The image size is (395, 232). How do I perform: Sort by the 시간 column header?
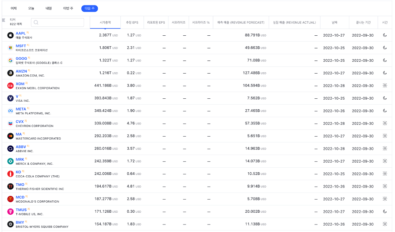point(384,22)
